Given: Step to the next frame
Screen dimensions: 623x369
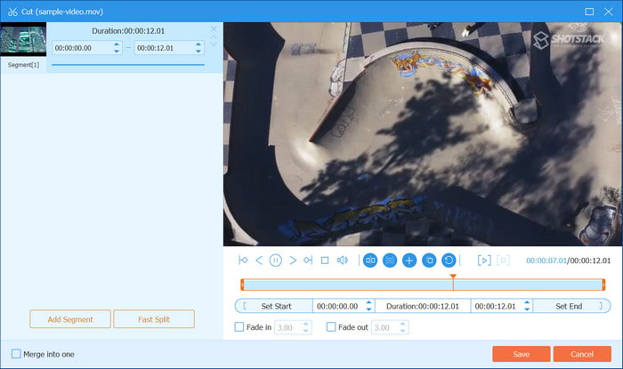Looking at the screenshot, I should coord(293,261).
